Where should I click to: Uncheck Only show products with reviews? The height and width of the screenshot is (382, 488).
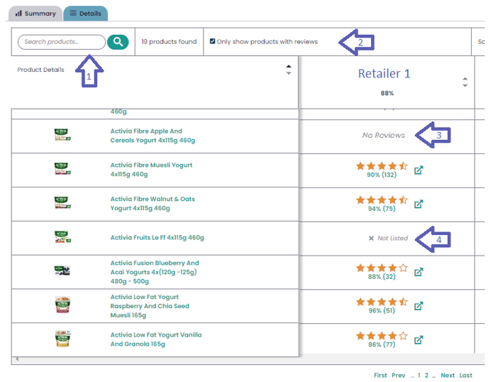point(212,41)
